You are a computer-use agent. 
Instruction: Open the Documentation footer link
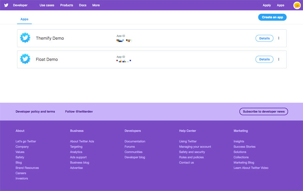point(134,141)
